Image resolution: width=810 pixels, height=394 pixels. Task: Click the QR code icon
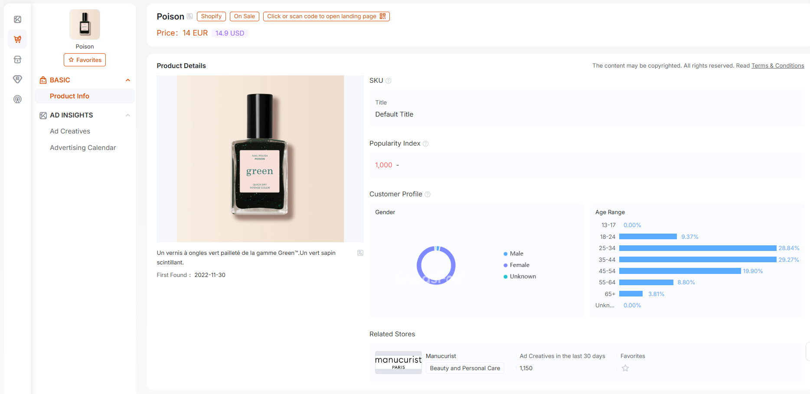[x=382, y=16]
